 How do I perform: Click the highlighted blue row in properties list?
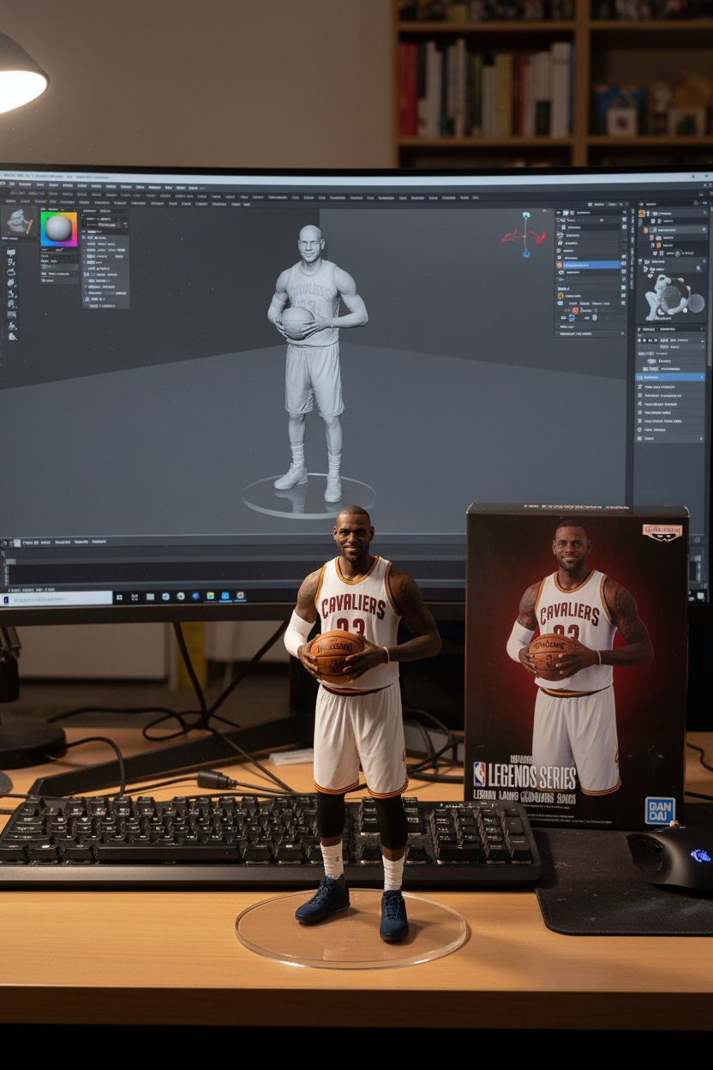(670, 377)
